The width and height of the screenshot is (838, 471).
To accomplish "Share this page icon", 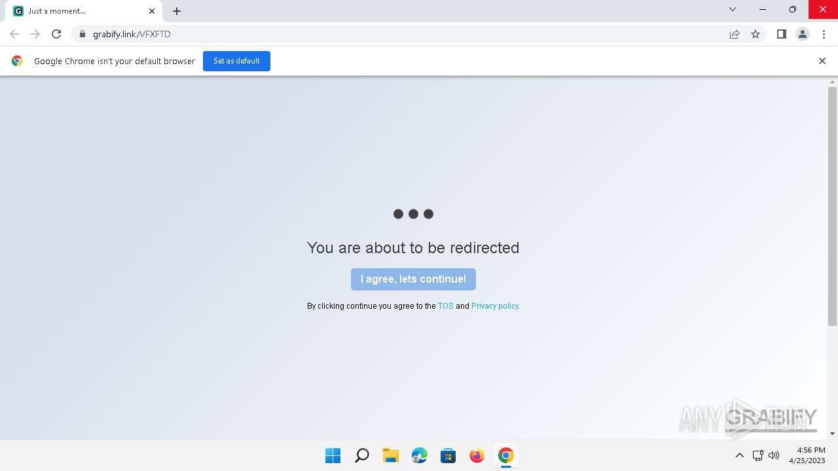I will tap(735, 34).
